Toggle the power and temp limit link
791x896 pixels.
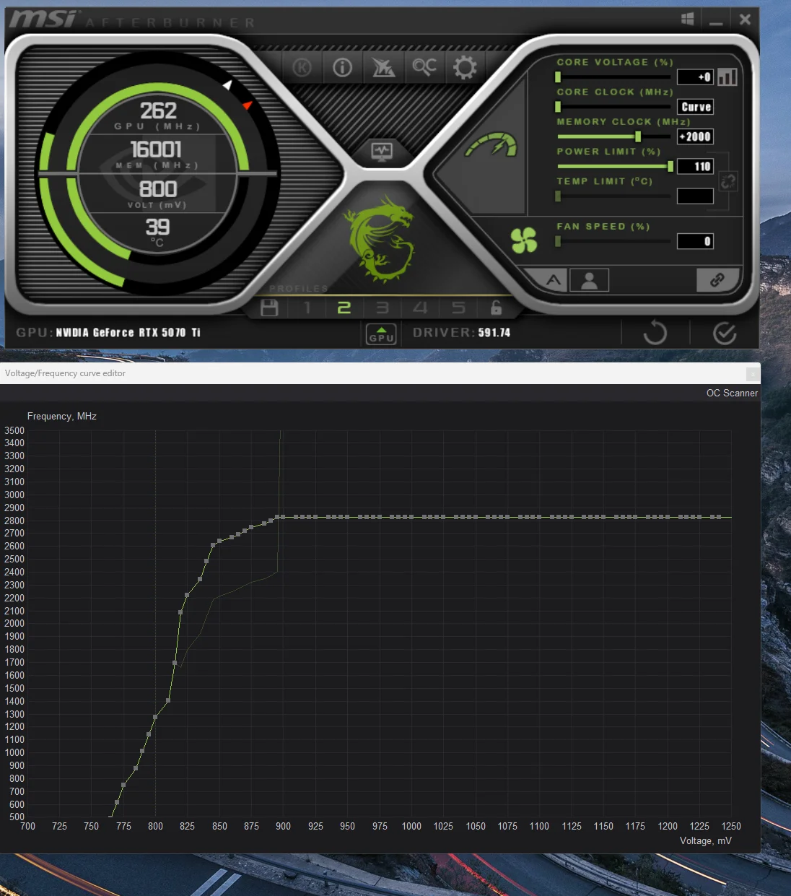tap(728, 181)
